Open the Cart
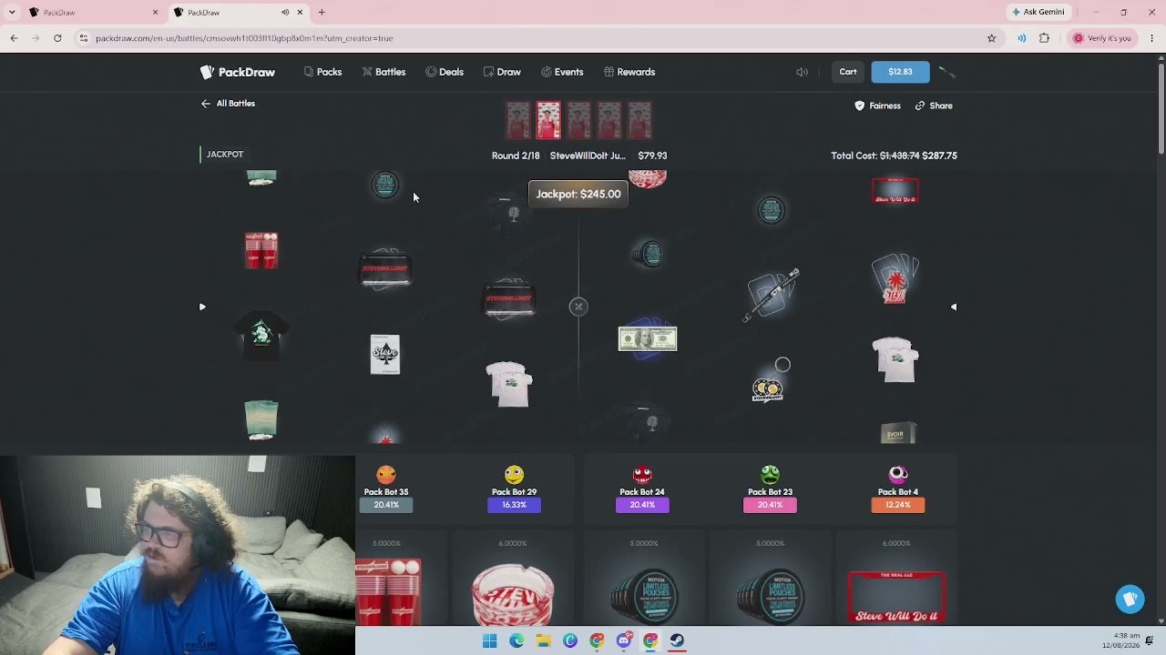The width and height of the screenshot is (1166, 655). point(848,72)
